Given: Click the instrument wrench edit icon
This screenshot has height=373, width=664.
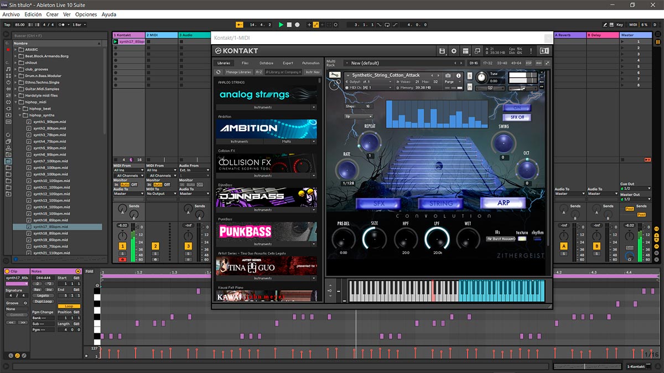Looking at the screenshot, I should [334, 75].
